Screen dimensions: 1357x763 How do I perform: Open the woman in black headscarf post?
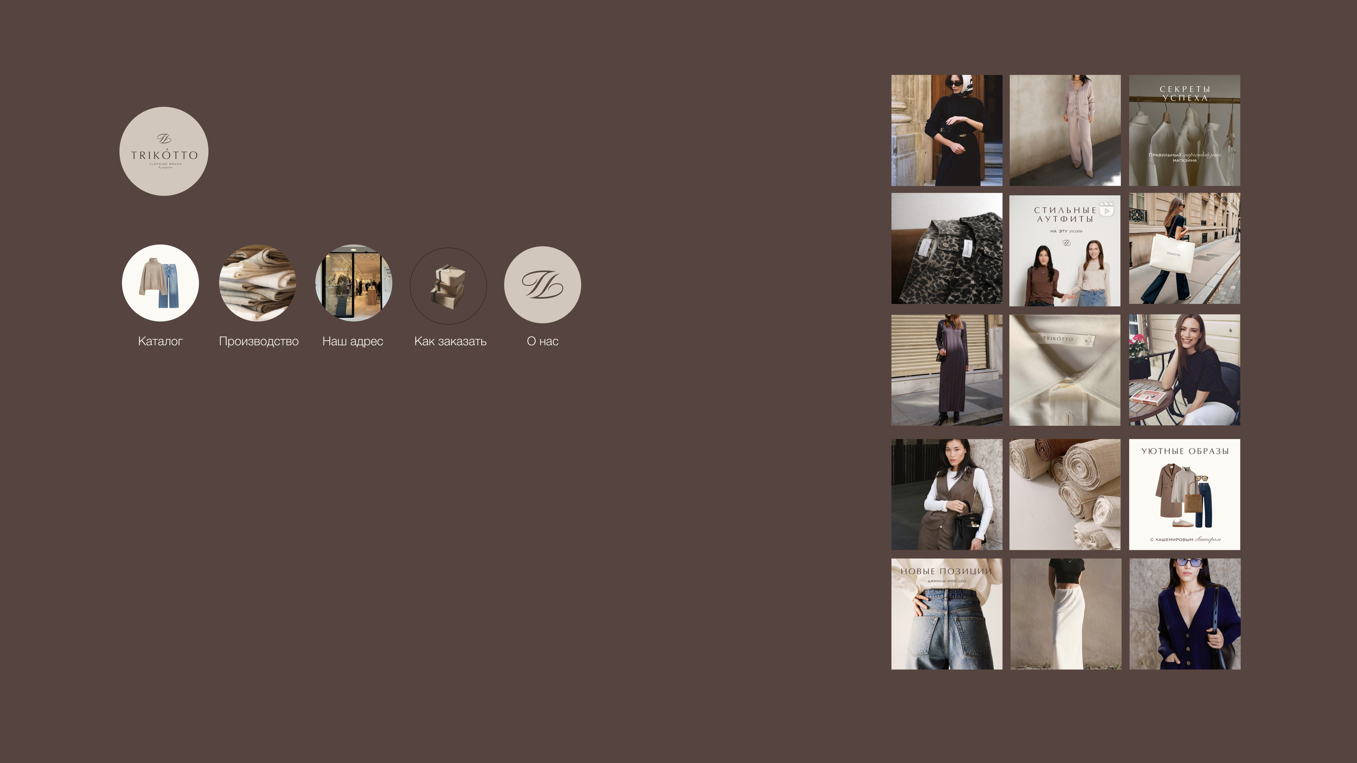[947, 131]
